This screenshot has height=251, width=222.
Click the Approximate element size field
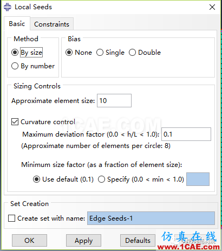coord(114,101)
